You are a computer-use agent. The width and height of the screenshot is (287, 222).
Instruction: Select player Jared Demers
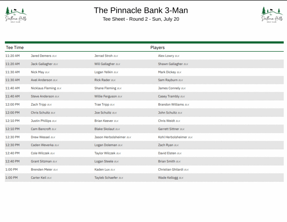(41, 56)
